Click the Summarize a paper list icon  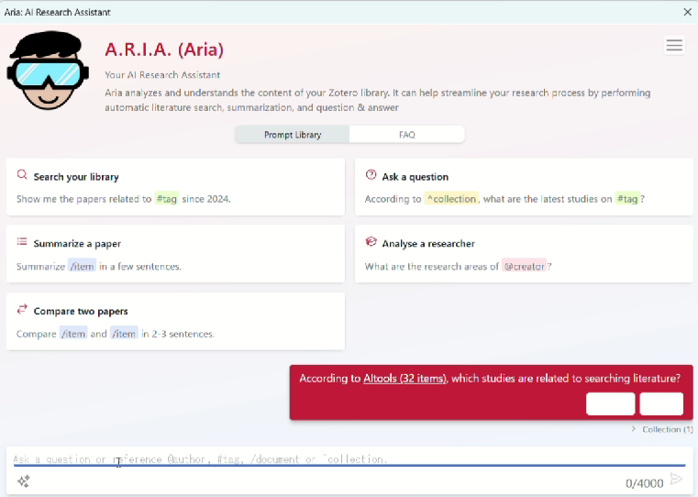click(22, 241)
